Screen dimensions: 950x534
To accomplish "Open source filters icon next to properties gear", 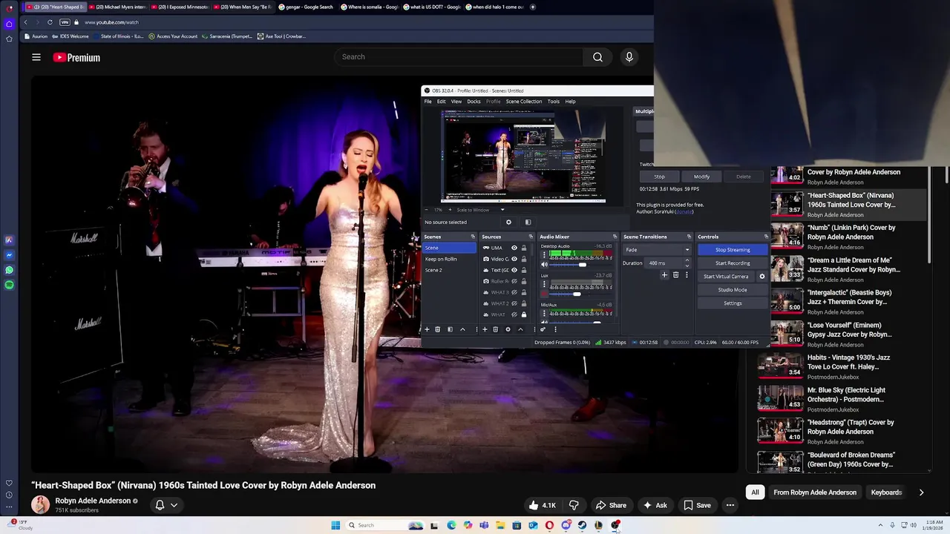I will tap(528, 222).
